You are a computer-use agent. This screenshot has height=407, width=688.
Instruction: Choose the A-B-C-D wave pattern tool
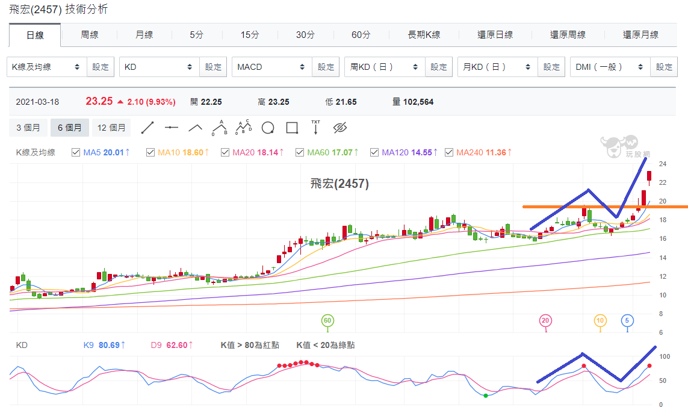coord(244,127)
